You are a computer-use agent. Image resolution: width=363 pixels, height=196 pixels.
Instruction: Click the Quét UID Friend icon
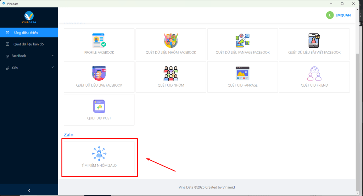314,73
